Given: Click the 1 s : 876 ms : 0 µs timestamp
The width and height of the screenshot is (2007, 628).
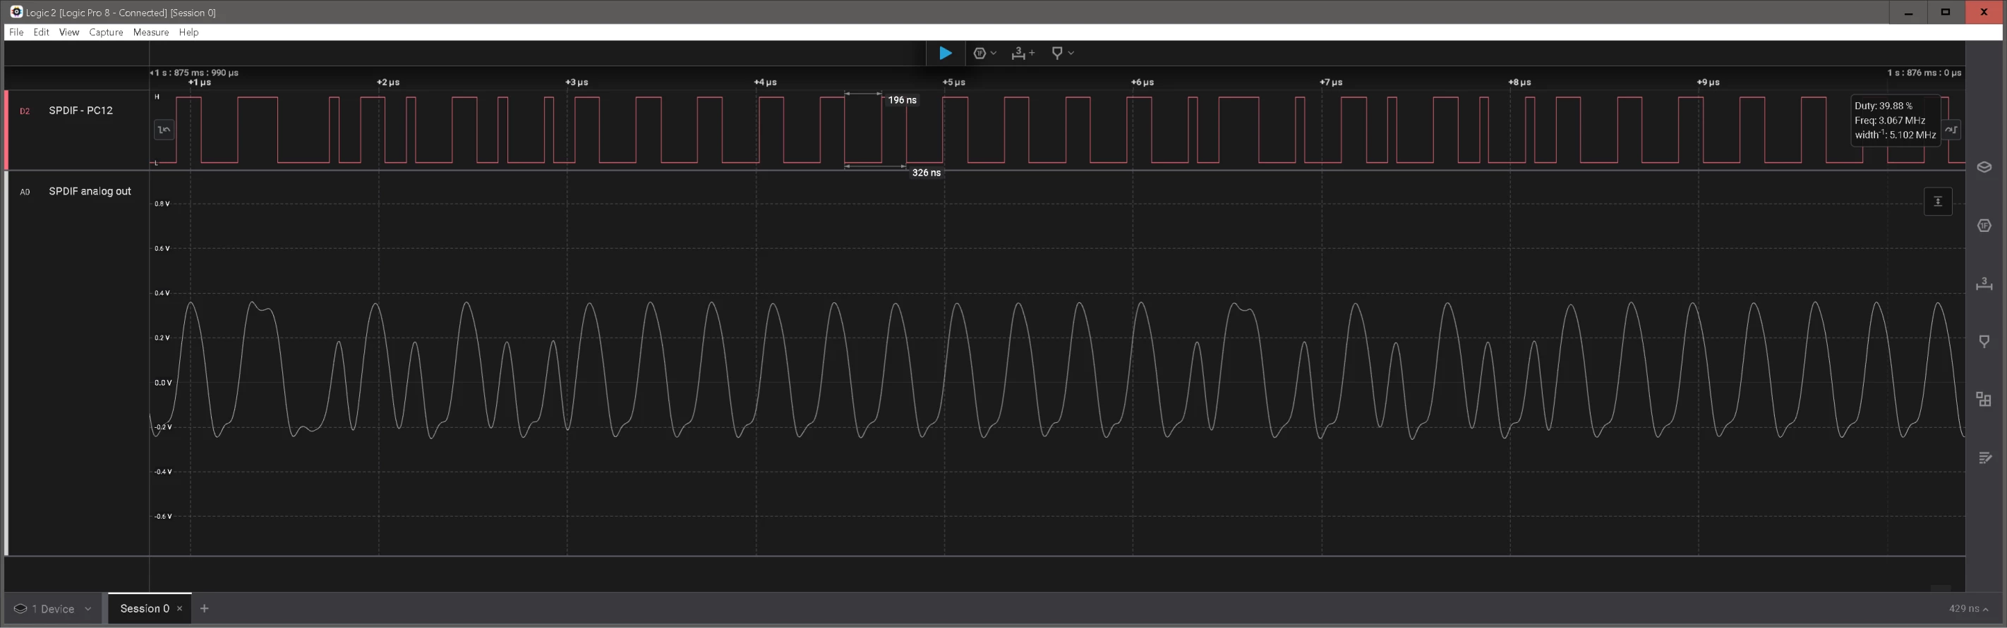Looking at the screenshot, I should [x=1924, y=73].
